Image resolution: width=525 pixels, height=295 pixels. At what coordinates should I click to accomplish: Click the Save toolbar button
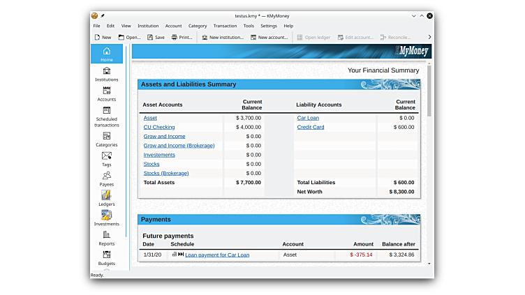pos(156,37)
